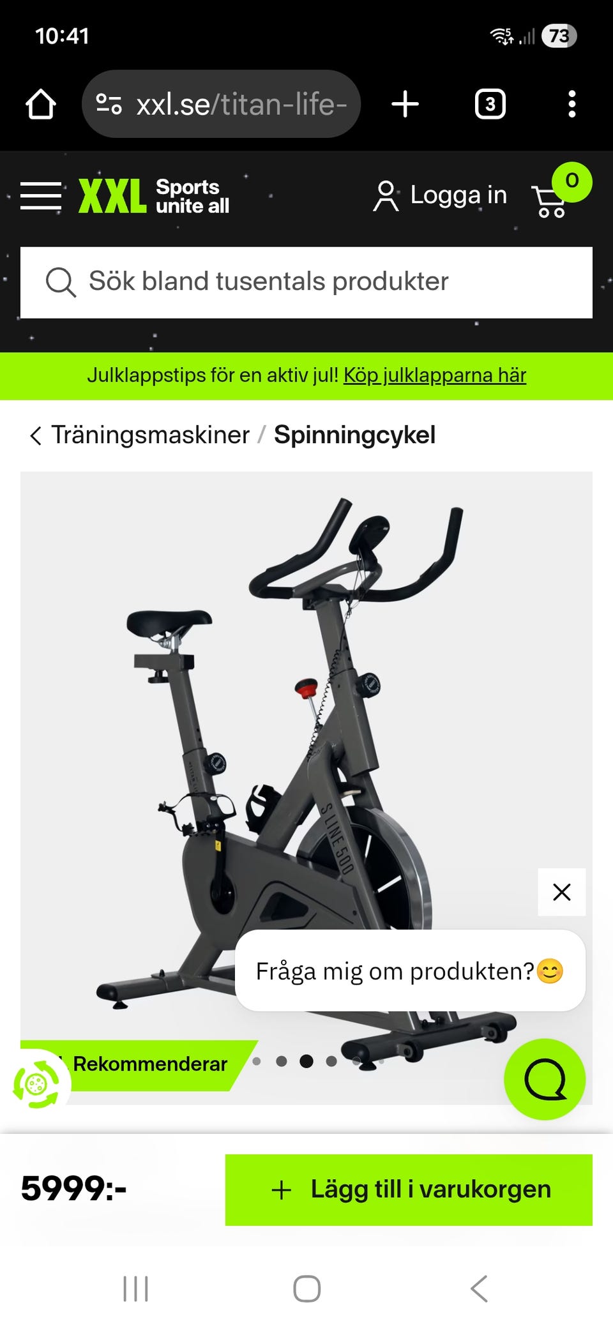This screenshot has width=613, height=1328.
Task: Show open tabs switcher showing 3
Action: 490,104
